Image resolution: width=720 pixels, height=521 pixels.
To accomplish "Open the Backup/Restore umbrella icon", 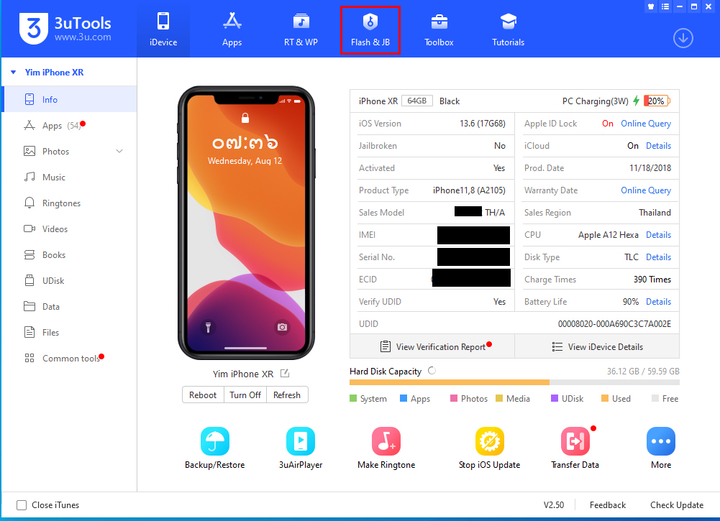I will click(214, 441).
